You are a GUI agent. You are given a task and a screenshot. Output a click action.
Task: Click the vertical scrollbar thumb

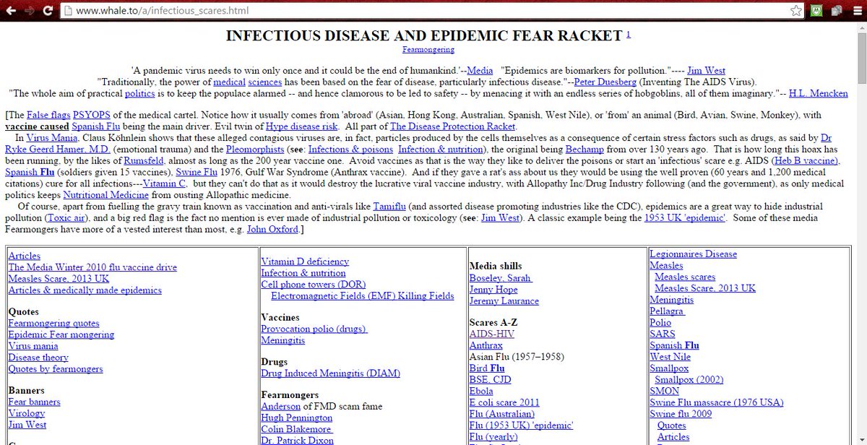click(x=861, y=57)
